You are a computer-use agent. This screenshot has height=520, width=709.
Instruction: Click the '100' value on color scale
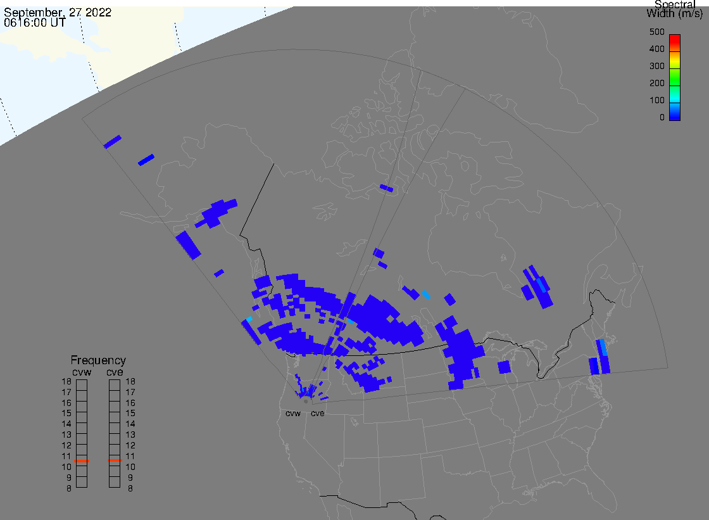pos(656,101)
